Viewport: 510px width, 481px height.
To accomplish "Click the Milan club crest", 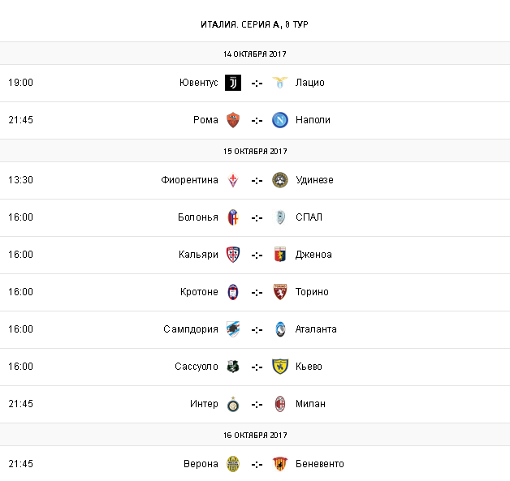I will pos(280,404).
